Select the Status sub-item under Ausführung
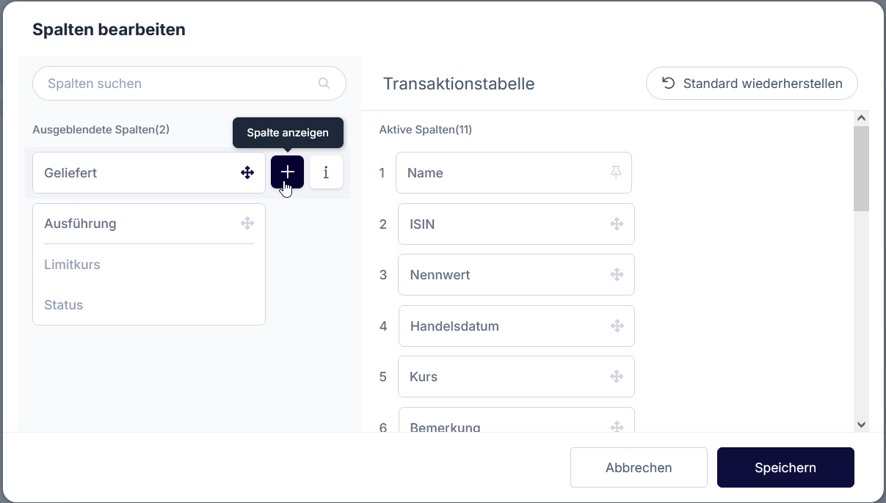 [x=64, y=305]
